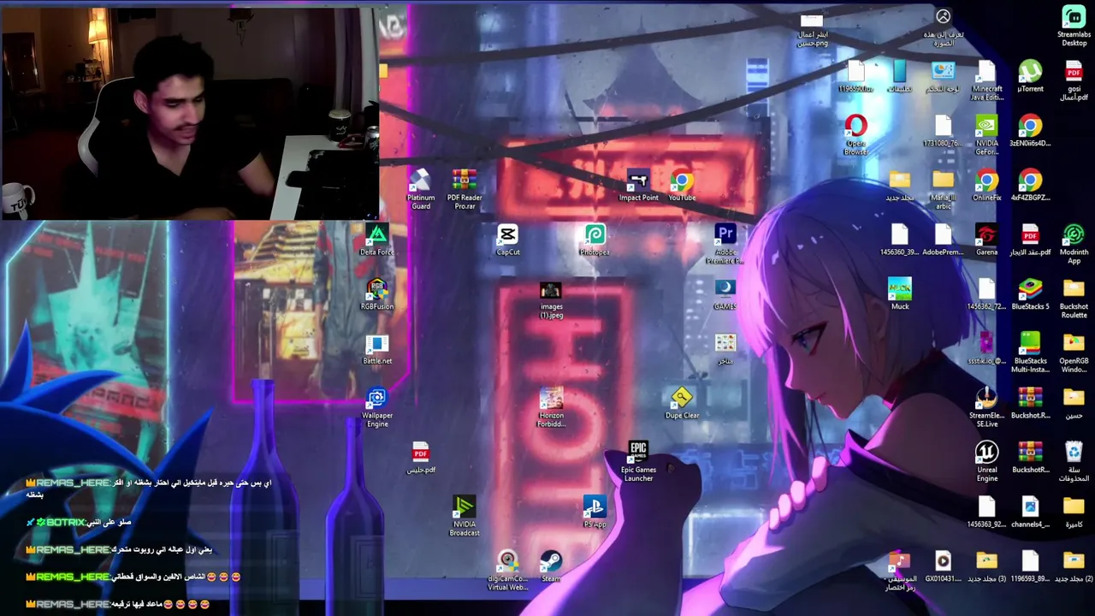Open the BlueStacks 5 shortcut

[x=1030, y=294]
